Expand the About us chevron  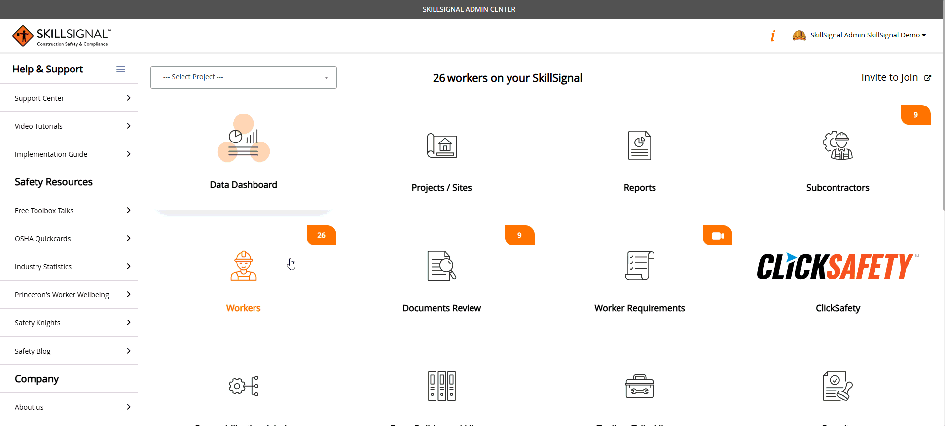pyautogui.click(x=129, y=407)
